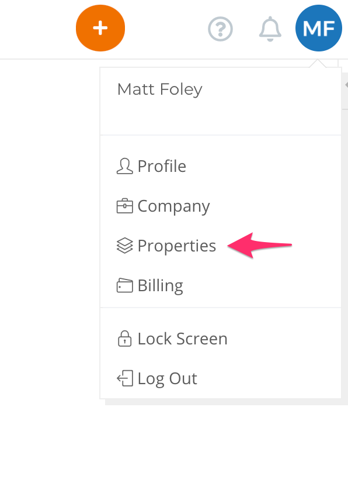Select Company from the user menu

point(173,206)
